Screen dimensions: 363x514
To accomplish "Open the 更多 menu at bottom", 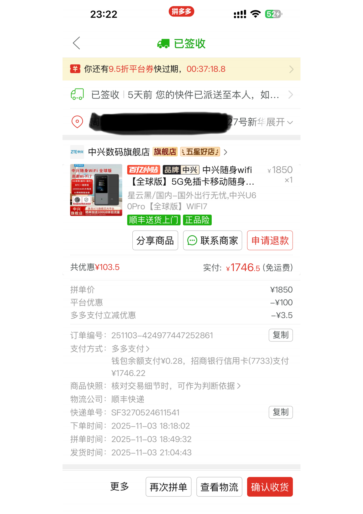I will [x=120, y=487].
